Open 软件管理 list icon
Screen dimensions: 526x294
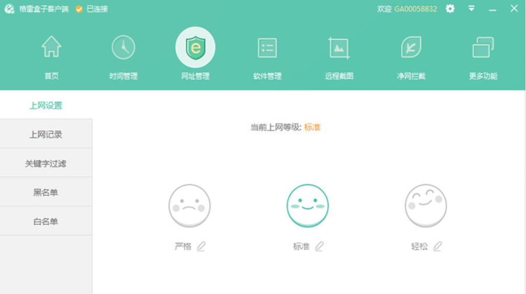click(x=267, y=48)
